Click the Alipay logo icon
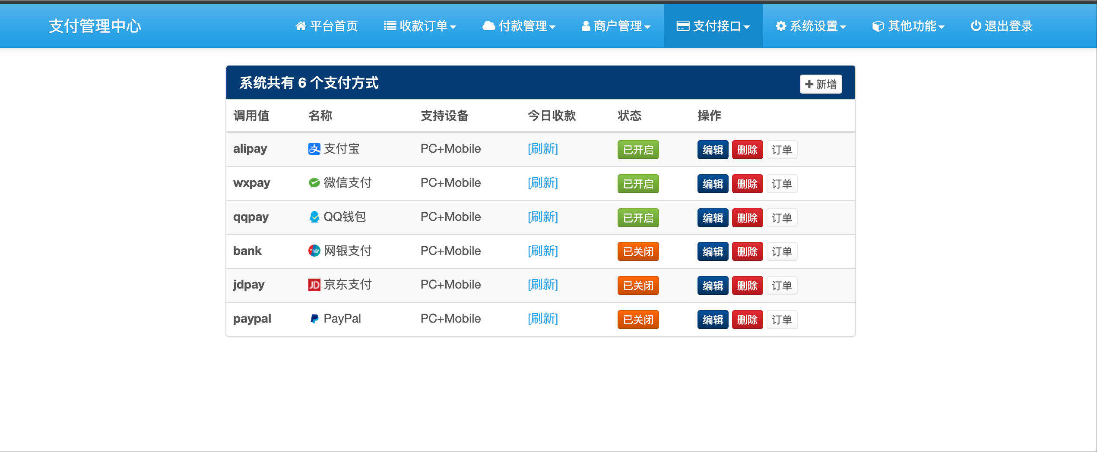This screenshot has height=452, width=1097. tap(314, 149)
